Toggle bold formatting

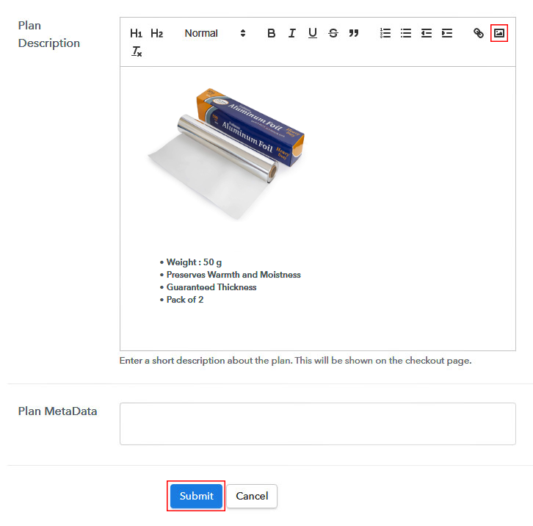tap(271, 33)
